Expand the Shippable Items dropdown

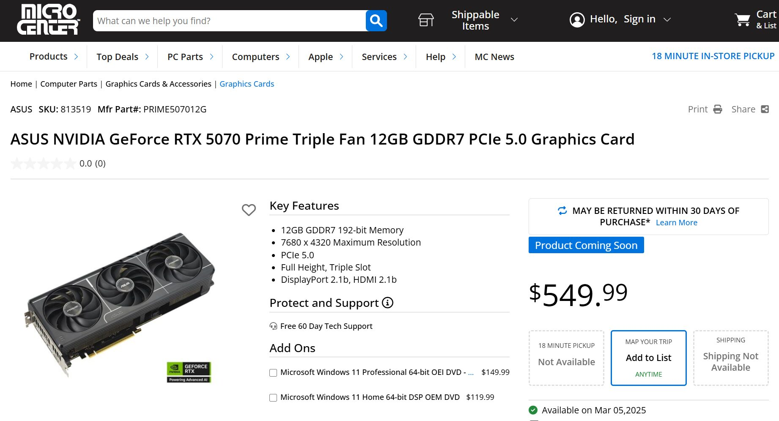514,20
